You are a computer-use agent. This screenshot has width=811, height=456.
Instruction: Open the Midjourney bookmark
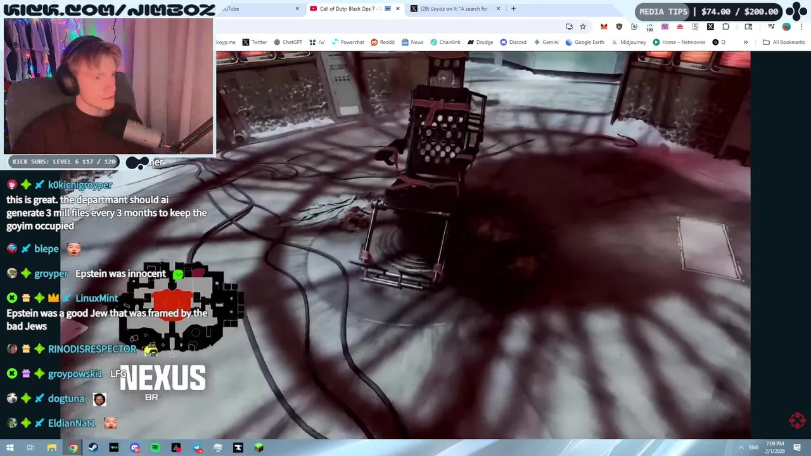click(629, 42)
